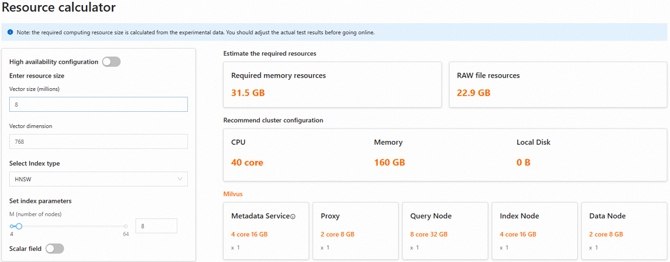Click the M value number box
This screenshot has width=670, height=262.
(x=156, y=226)
